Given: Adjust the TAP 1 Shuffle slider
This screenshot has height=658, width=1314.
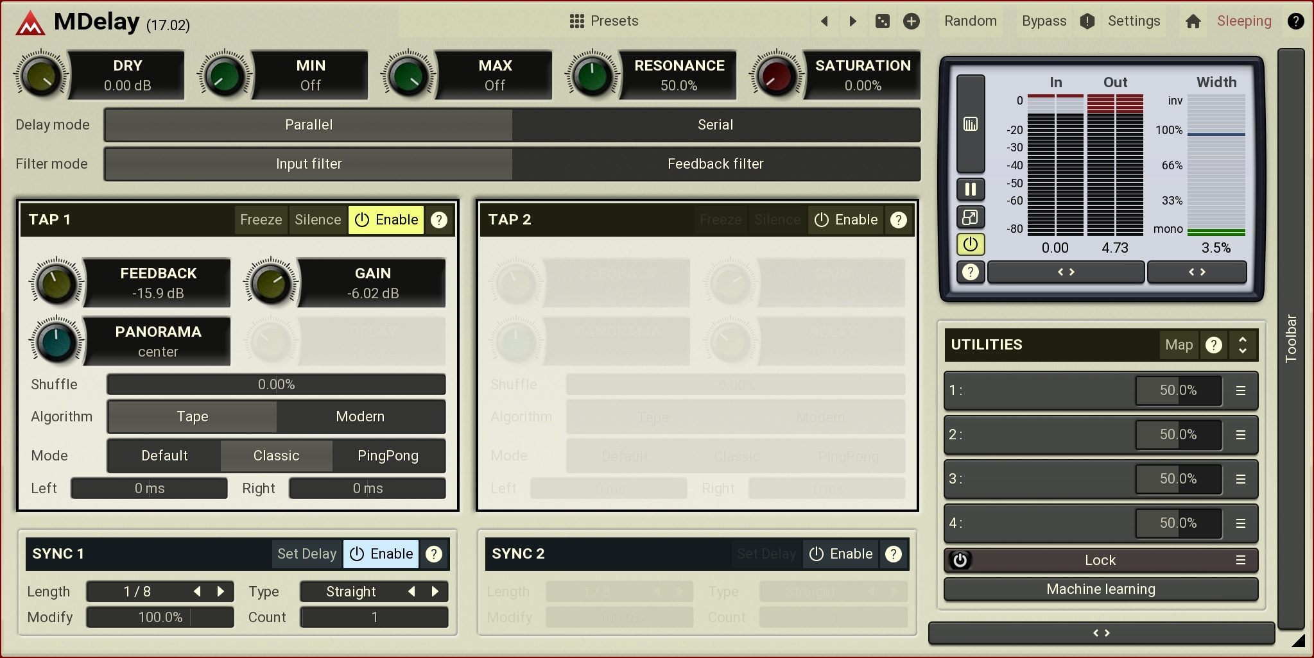Looking at the screenshot, I should tap(276, 385).
